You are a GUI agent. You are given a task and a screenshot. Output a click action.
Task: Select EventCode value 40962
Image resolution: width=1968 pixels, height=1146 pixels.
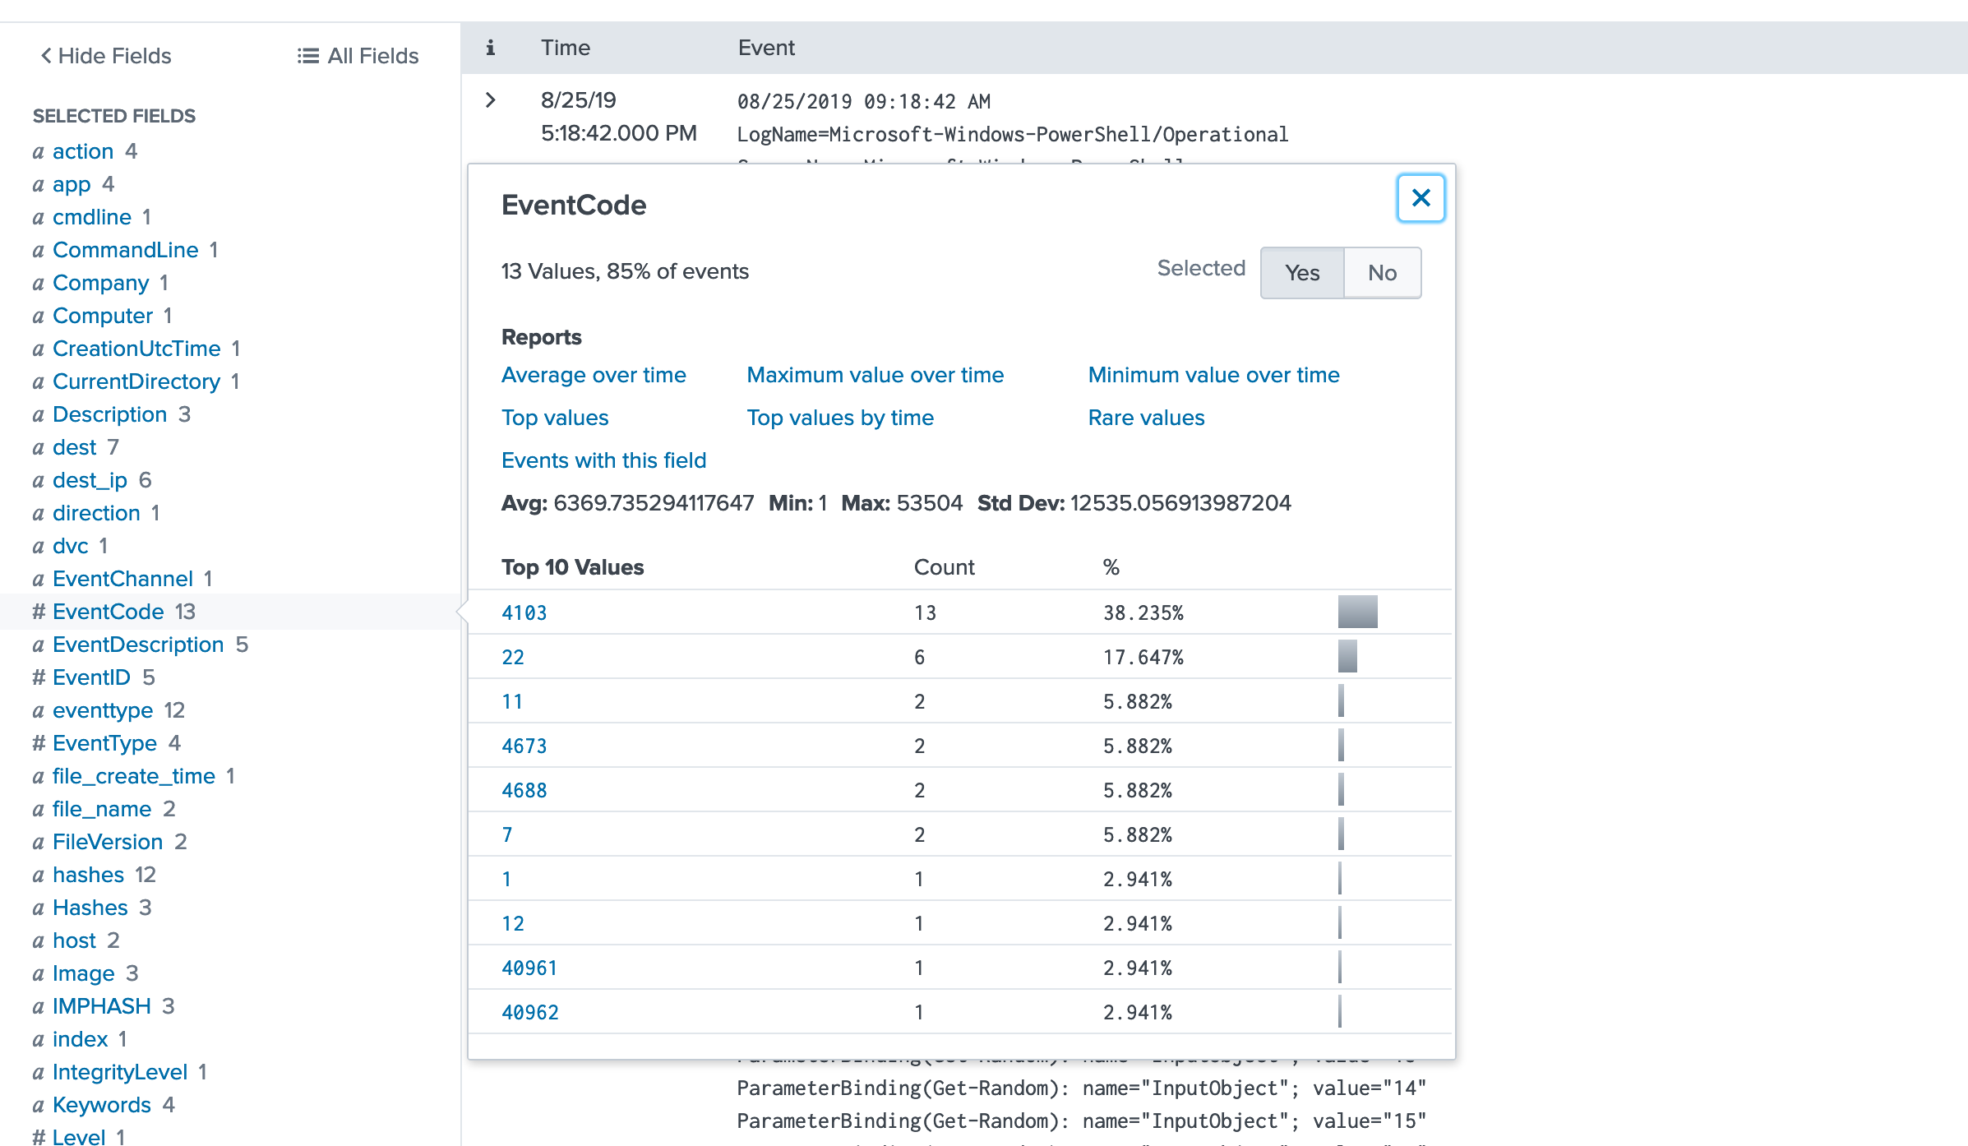(x=530, y=1012)
